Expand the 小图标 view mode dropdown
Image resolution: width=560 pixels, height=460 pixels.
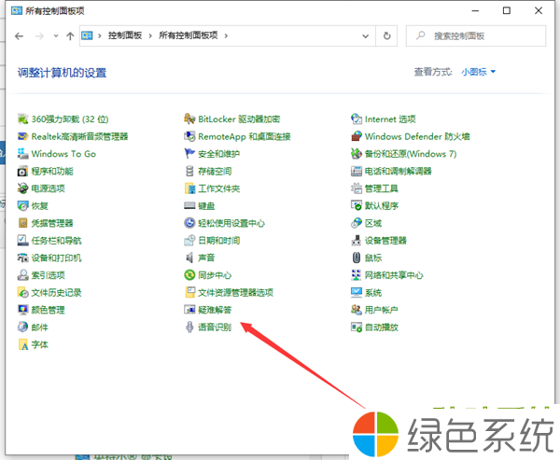[x=478, y=72]
